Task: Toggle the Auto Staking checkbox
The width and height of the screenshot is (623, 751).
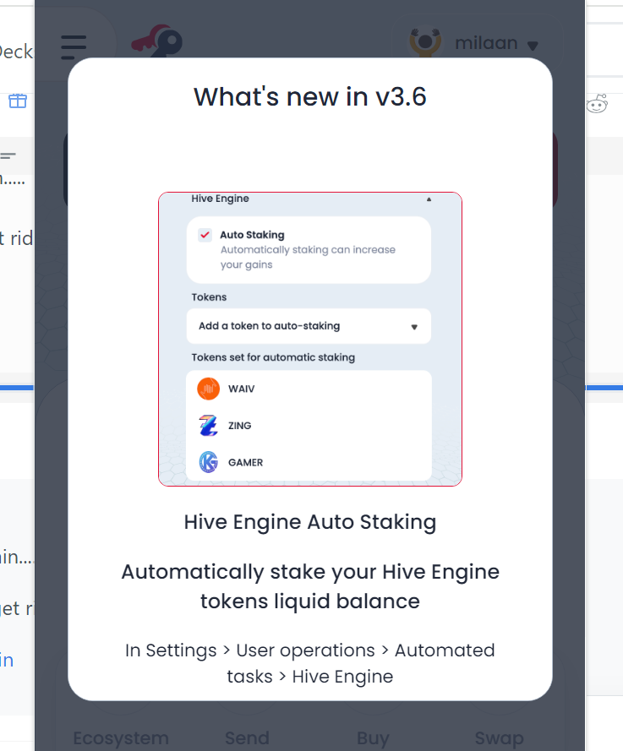Action: click(205, 235)
